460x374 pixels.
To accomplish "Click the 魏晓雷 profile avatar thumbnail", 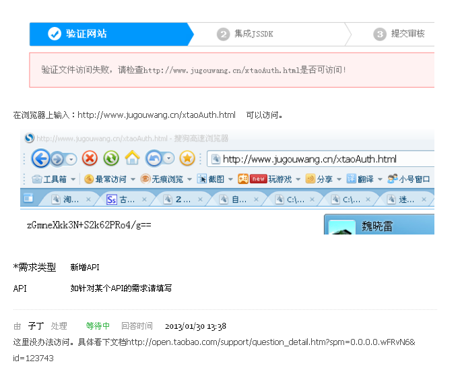I will tap(342, 227).
